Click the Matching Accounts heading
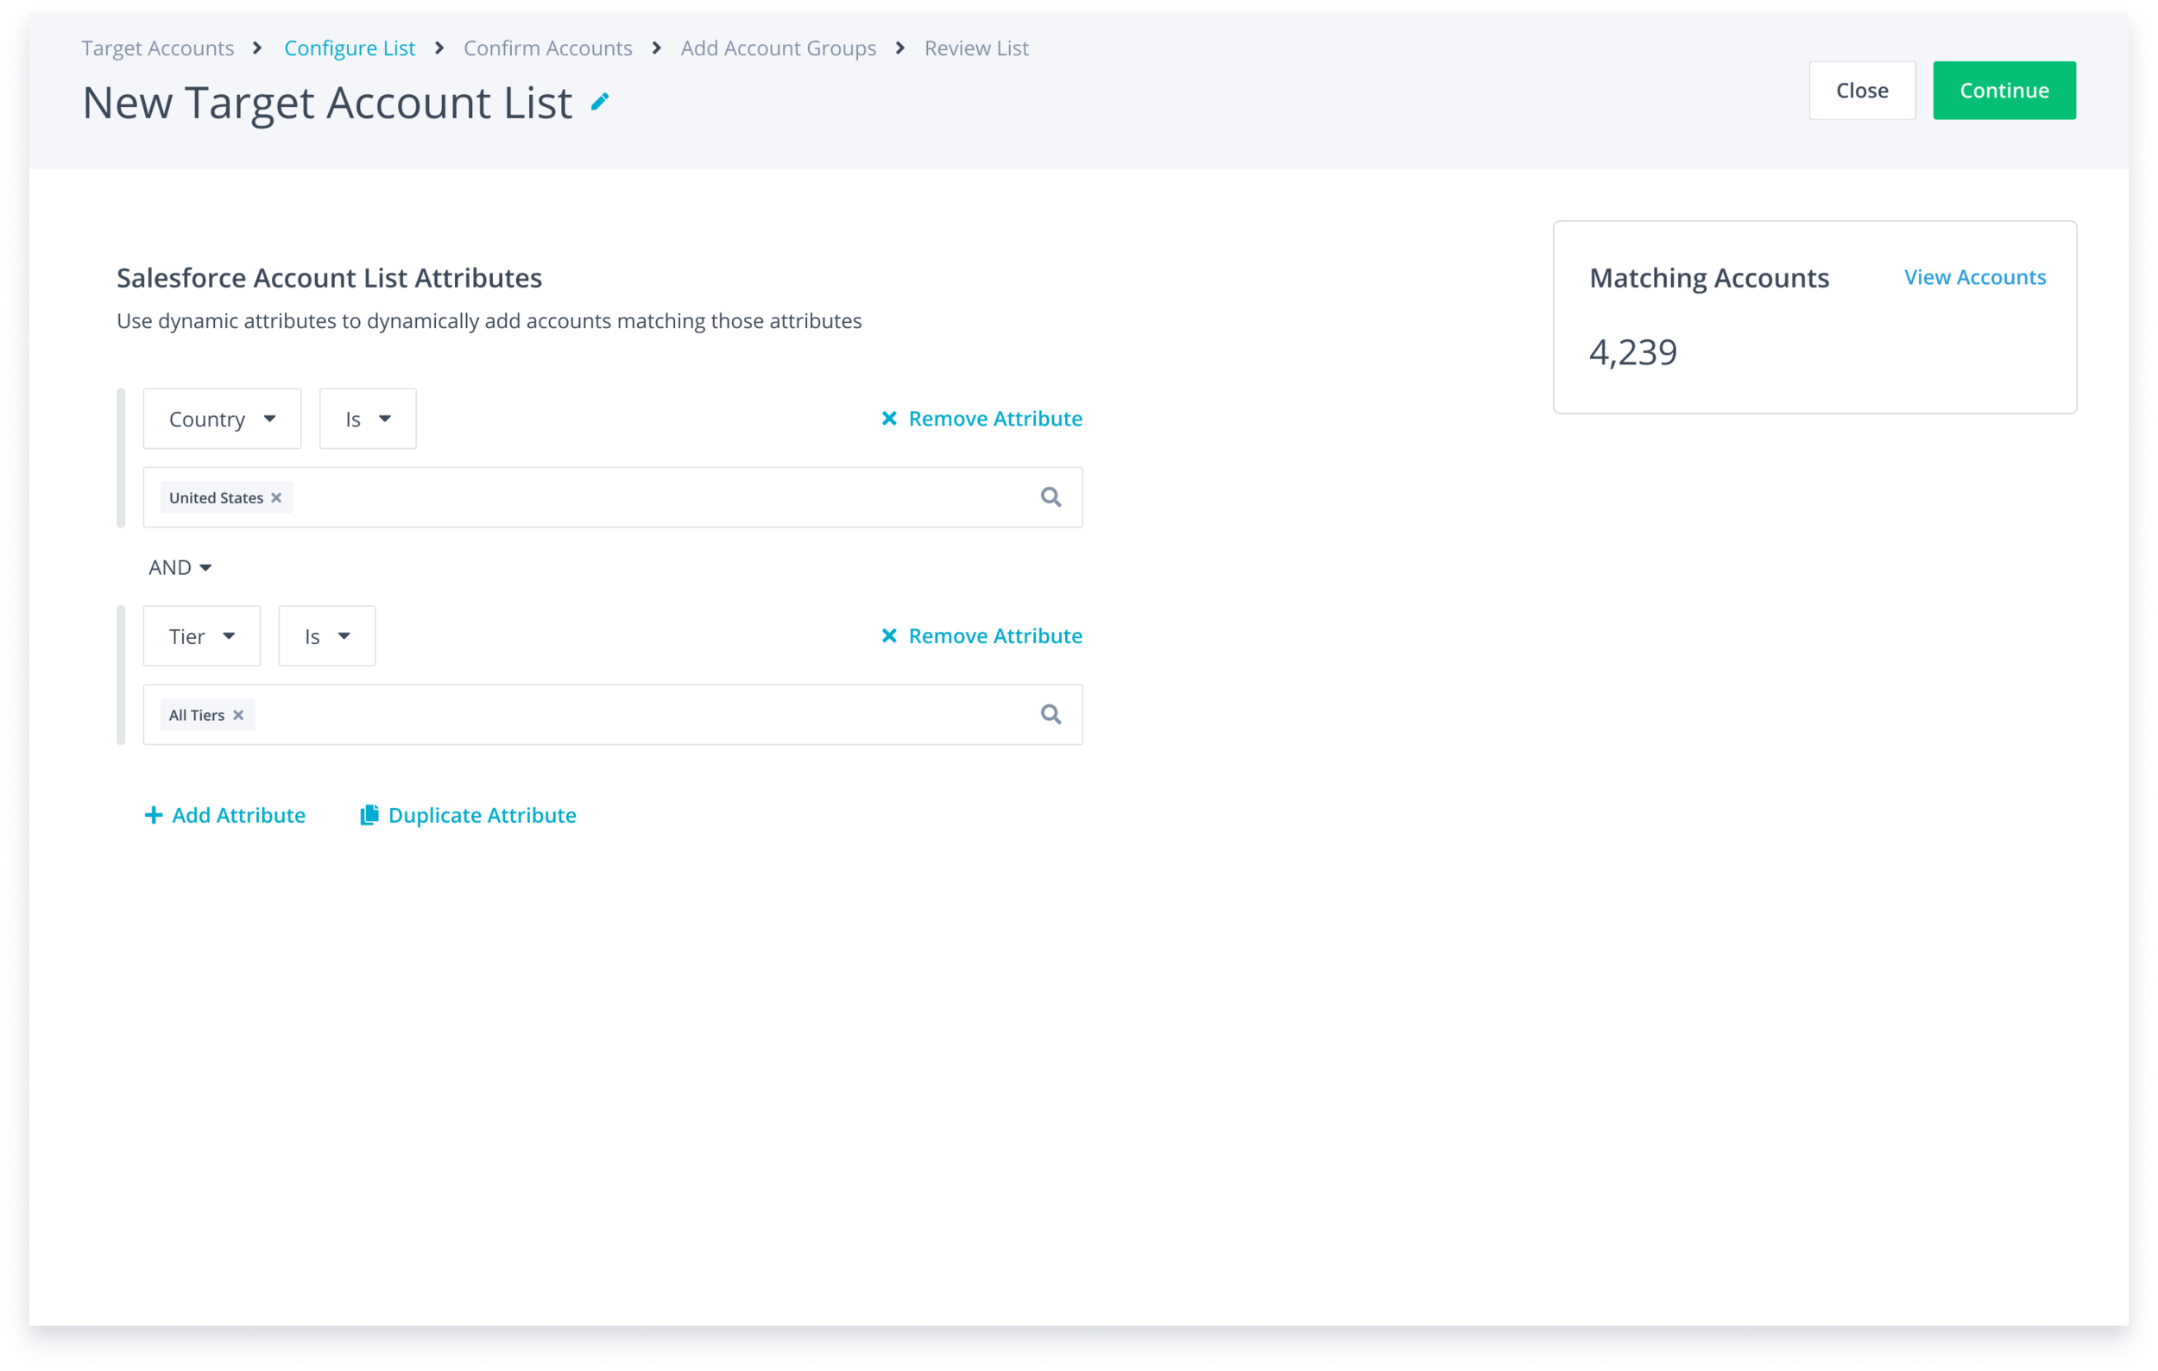This screenshot has height=1371, width=2158. point(1709,278)
